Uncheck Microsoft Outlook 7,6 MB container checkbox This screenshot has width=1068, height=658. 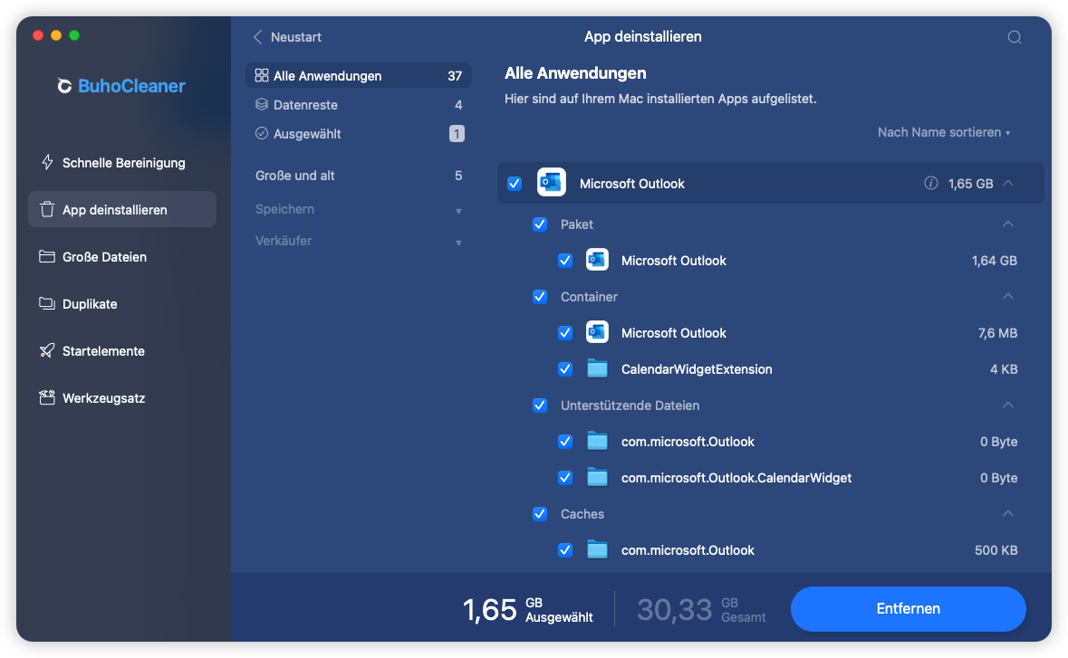click(564, 333)
